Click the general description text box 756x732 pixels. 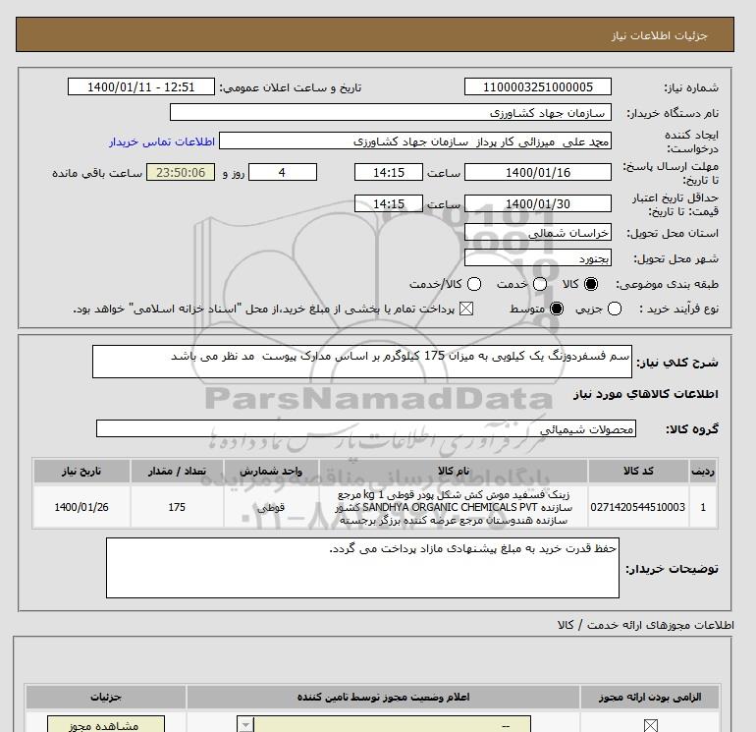[362, 362]
